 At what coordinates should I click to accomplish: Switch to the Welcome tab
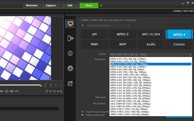32,5
